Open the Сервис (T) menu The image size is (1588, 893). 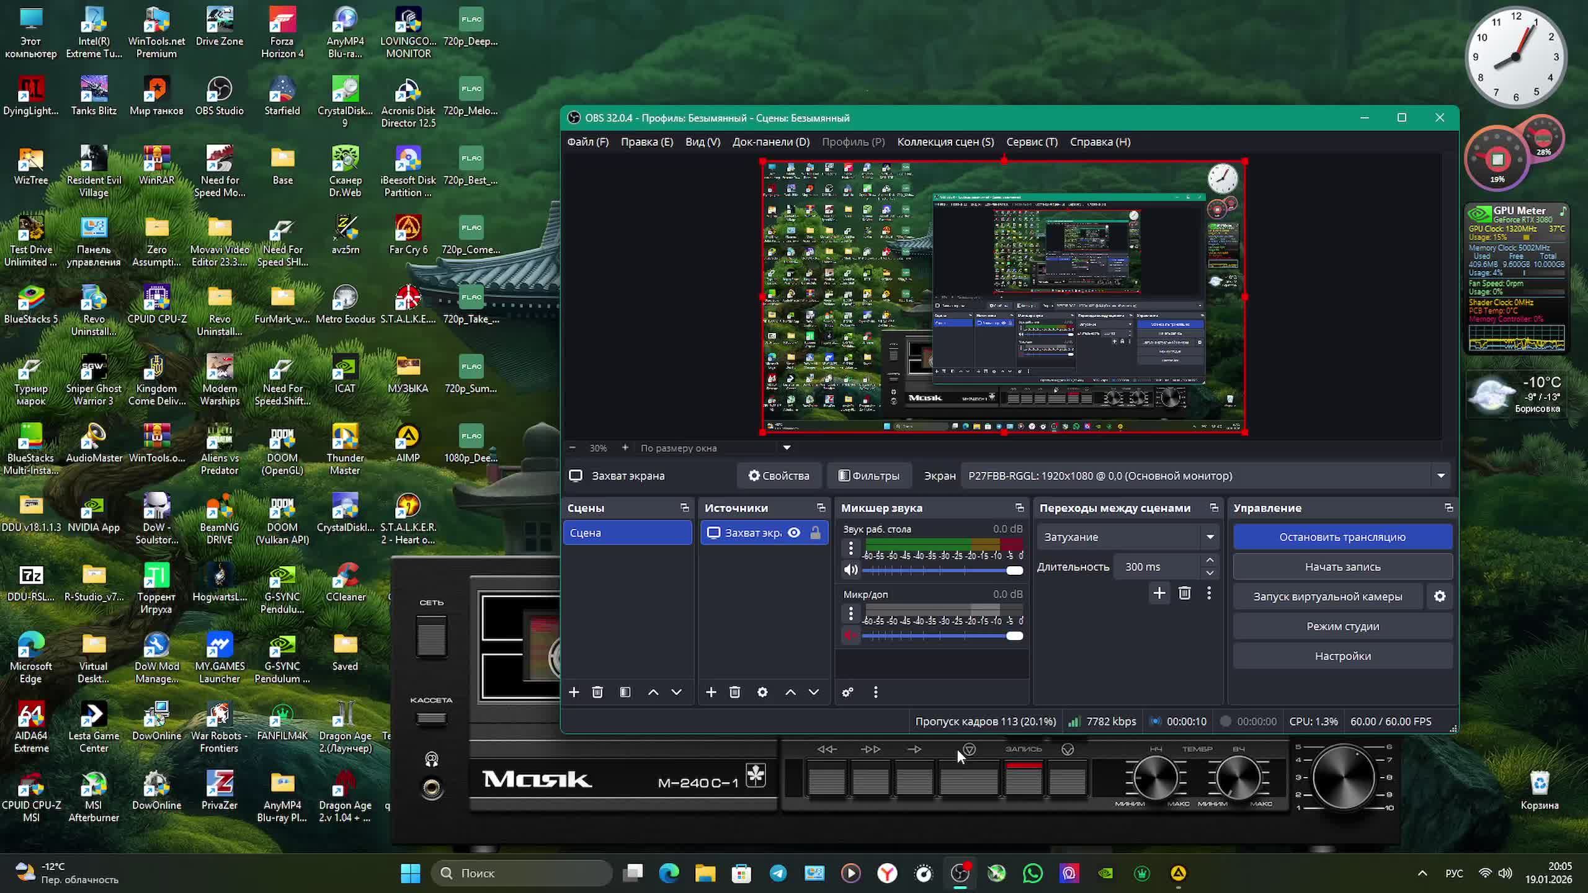[1032, 142]
